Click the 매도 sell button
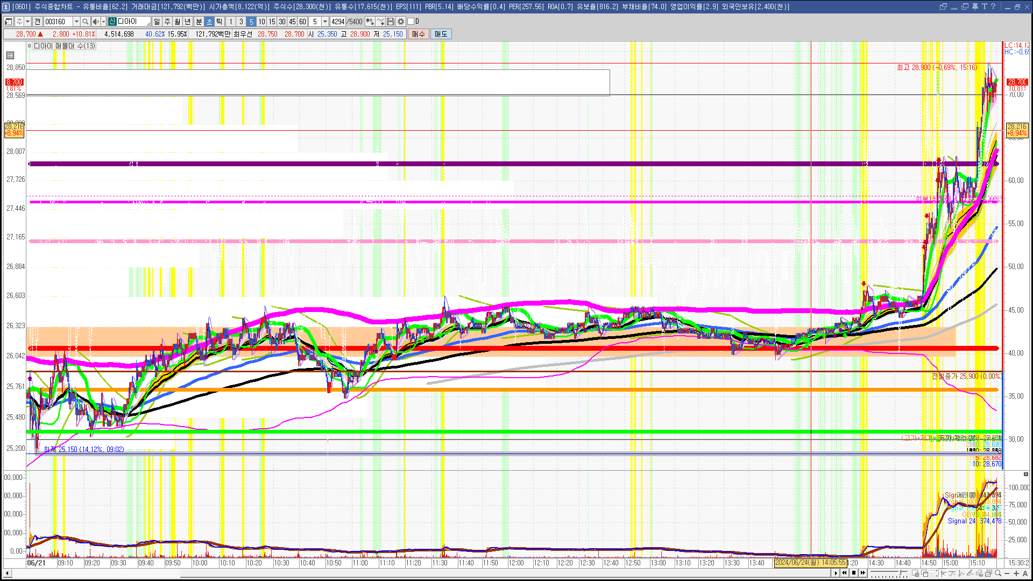 pyautogui.click(x=441, y=34)
